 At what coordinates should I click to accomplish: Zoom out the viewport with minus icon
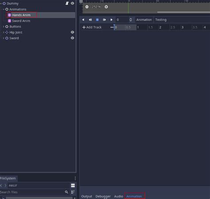[x=87, y=7]
